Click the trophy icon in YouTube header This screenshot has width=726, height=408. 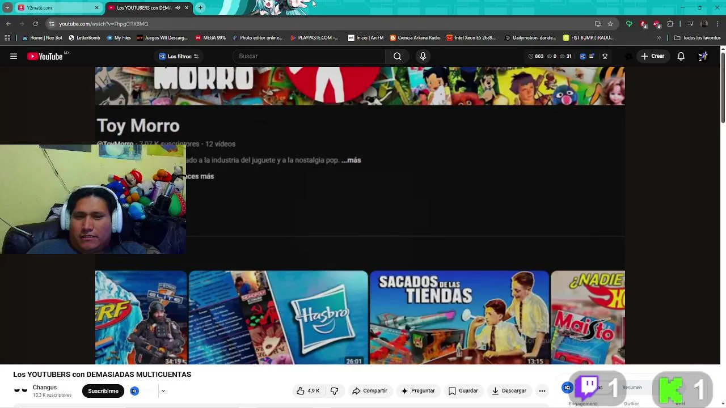605,56
